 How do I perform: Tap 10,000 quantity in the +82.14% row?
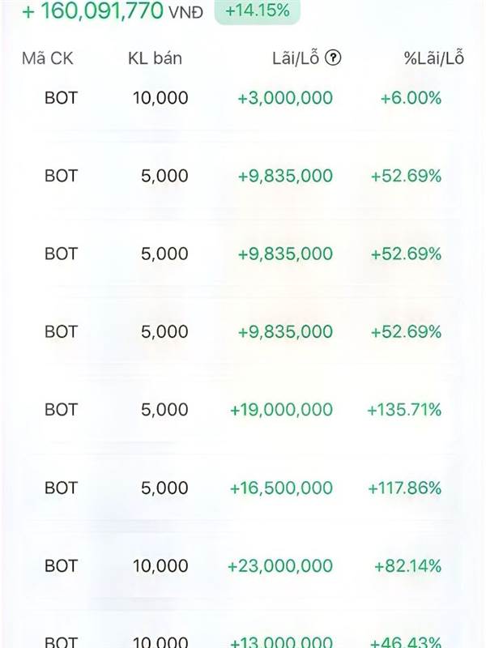[160, 566]
